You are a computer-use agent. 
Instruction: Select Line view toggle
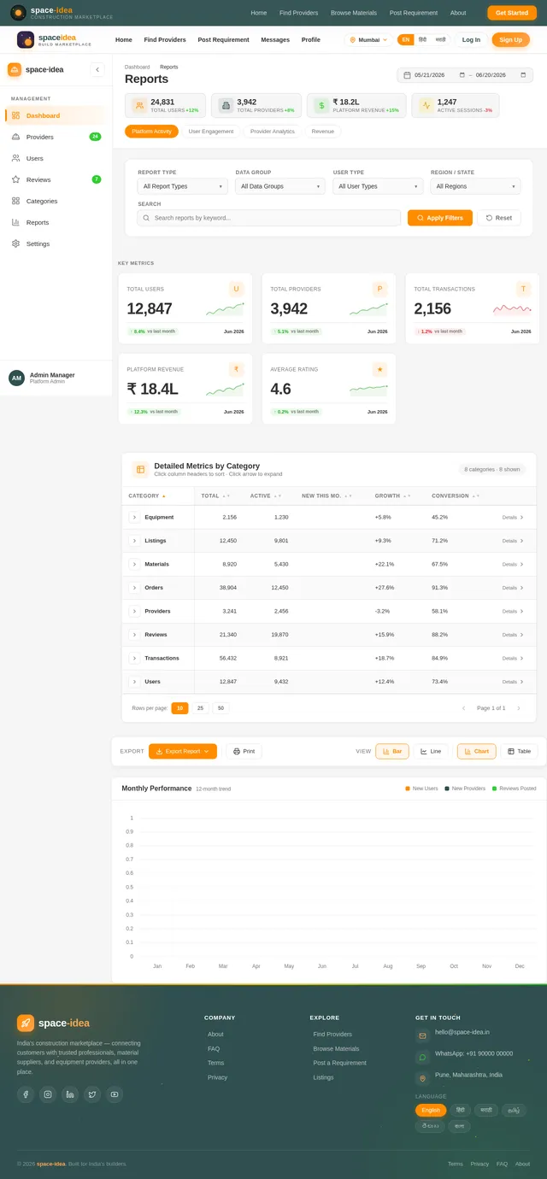coord(432,751)
